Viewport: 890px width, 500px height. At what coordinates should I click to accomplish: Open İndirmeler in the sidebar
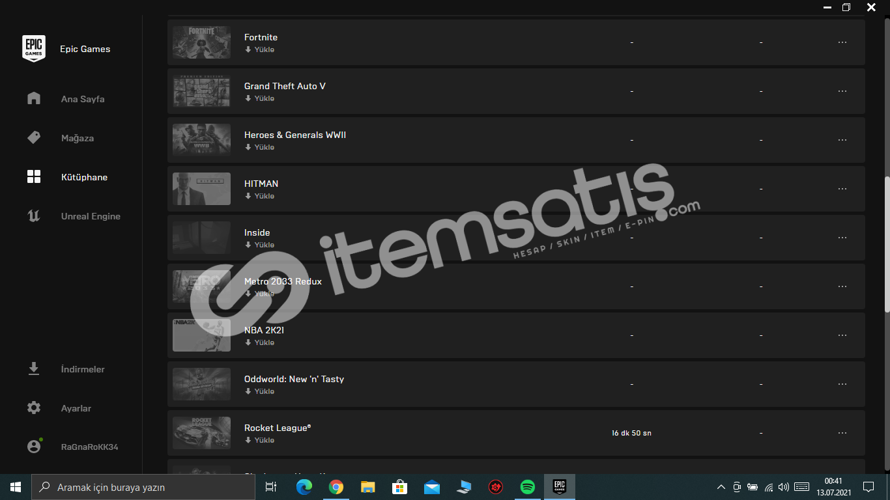(83, 369)
